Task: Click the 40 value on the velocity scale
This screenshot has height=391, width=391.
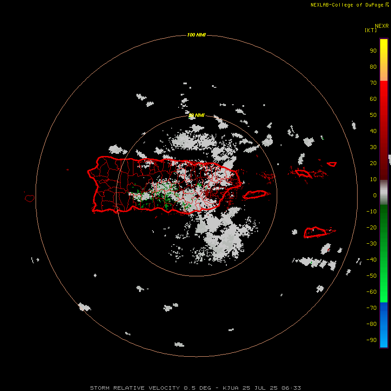Action: coord(373,131)
